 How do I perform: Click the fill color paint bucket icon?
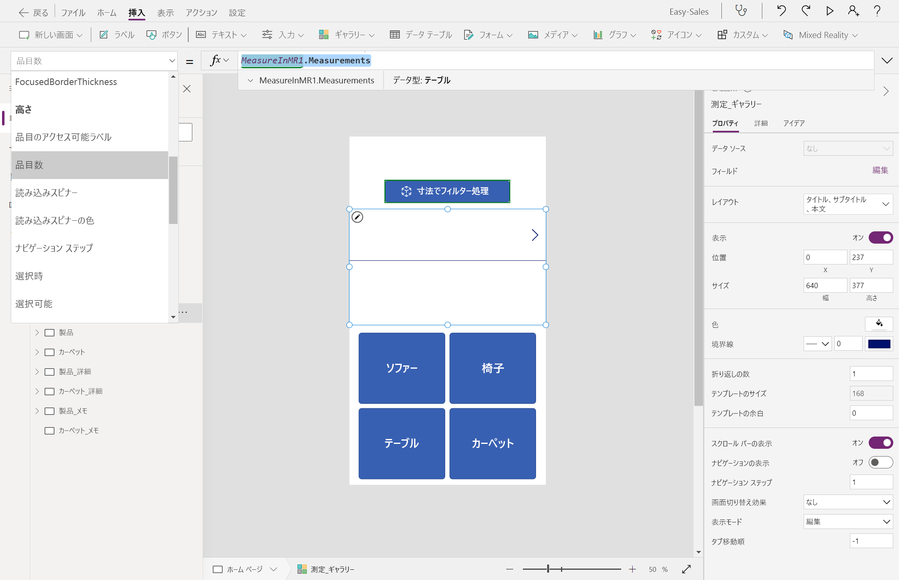click(879, 324)
